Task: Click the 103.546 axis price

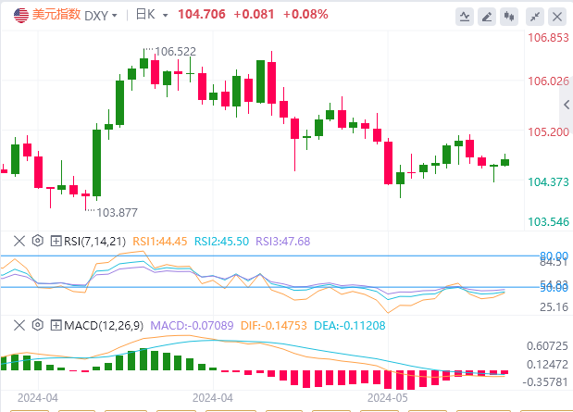Action: [549, 221]
